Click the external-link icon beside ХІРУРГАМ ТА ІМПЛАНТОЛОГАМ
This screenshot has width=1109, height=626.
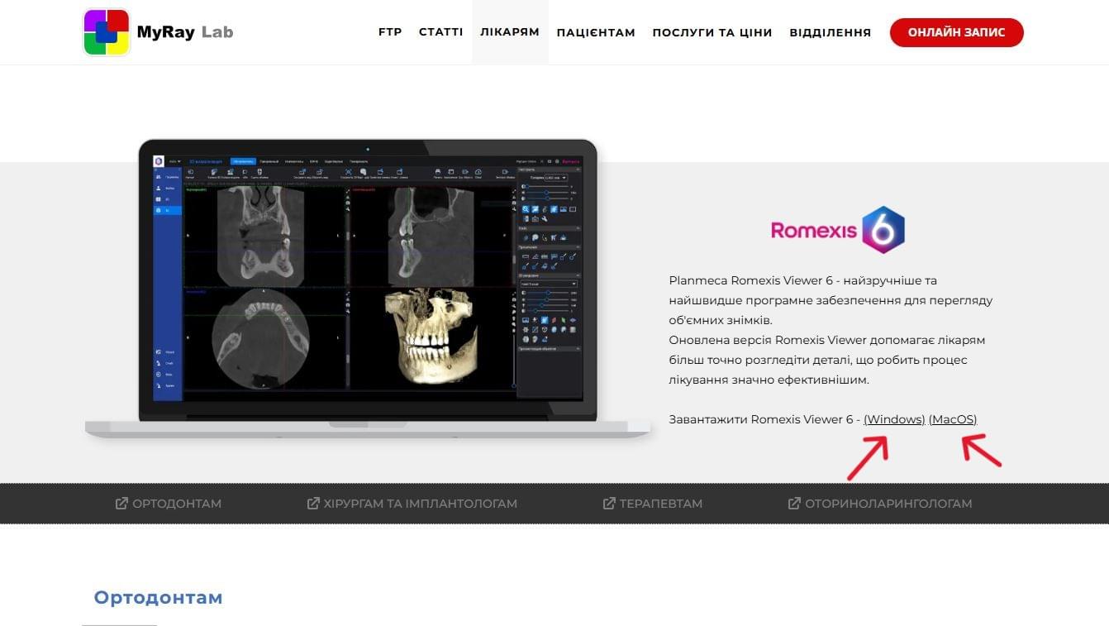pos(313,504)
